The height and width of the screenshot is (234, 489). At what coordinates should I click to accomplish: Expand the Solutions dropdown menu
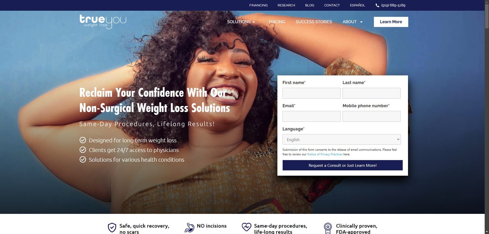[x=241, y=22]
